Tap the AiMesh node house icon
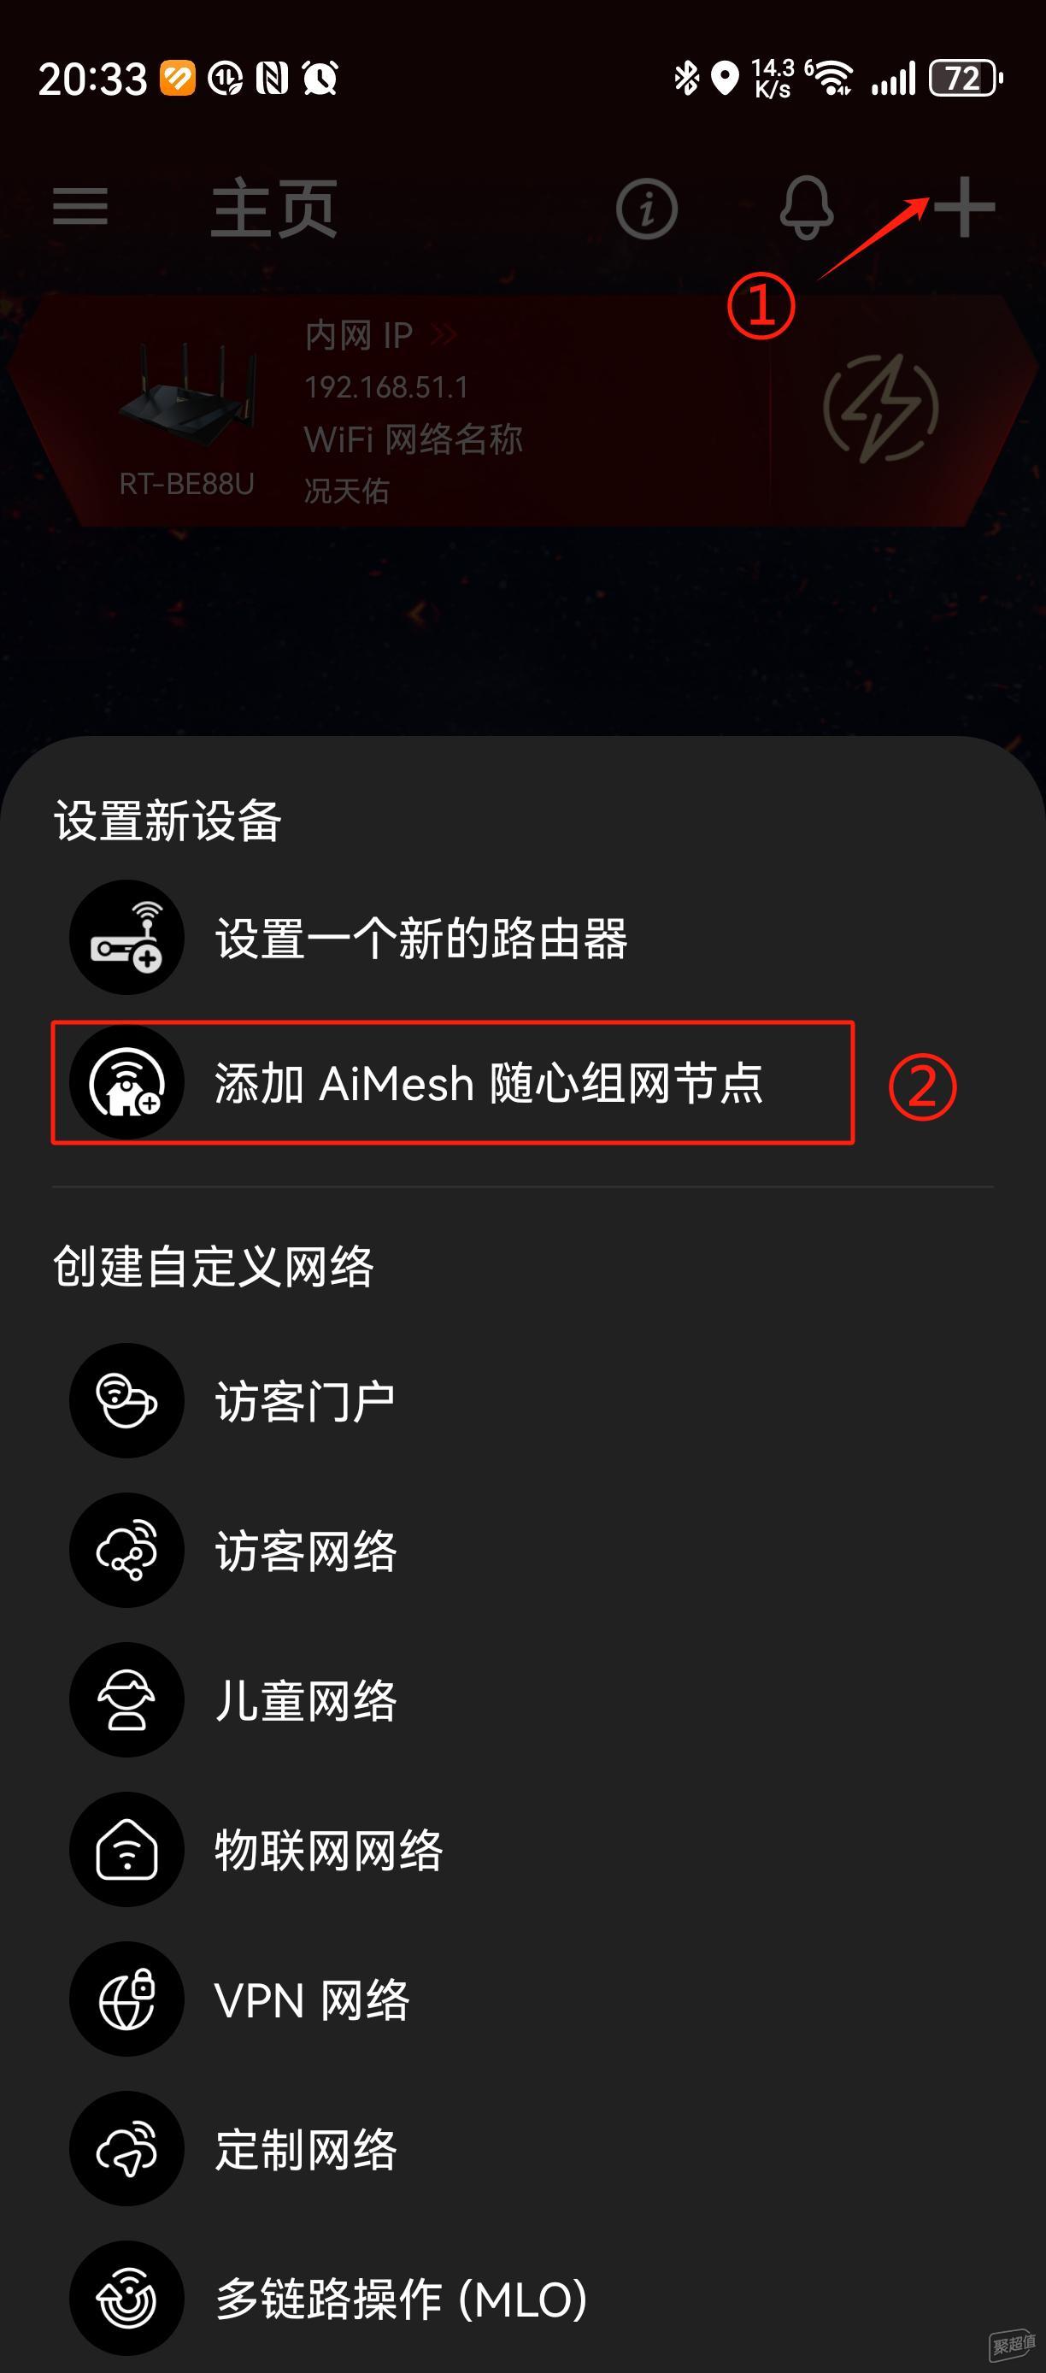Image resolution: width=1046 pixels, height=2373 pixels. coord(127,1082)
